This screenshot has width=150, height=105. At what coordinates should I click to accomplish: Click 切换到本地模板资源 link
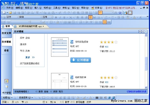[136, 92]
